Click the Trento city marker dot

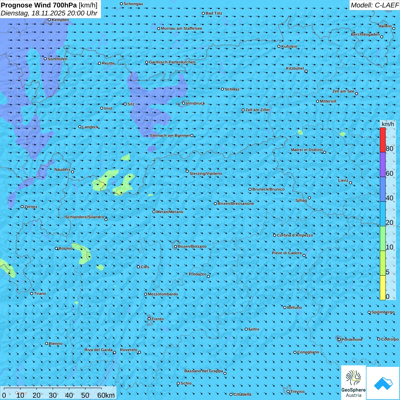149,319
